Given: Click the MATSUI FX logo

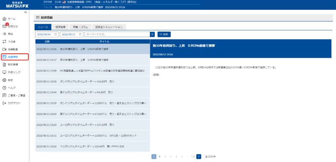Looking at the screenshot, I should [17, 5].
